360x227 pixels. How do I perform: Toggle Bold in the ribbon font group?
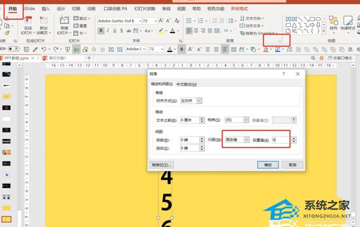pyautogui.click(x=101, y=31)
